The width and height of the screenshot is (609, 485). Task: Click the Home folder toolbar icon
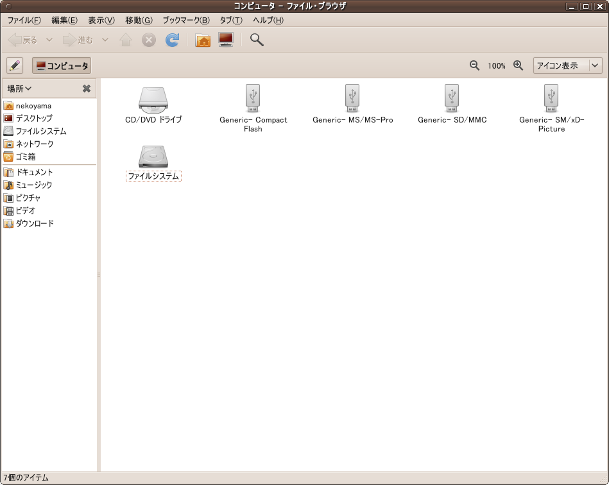(x=203, y=40)
